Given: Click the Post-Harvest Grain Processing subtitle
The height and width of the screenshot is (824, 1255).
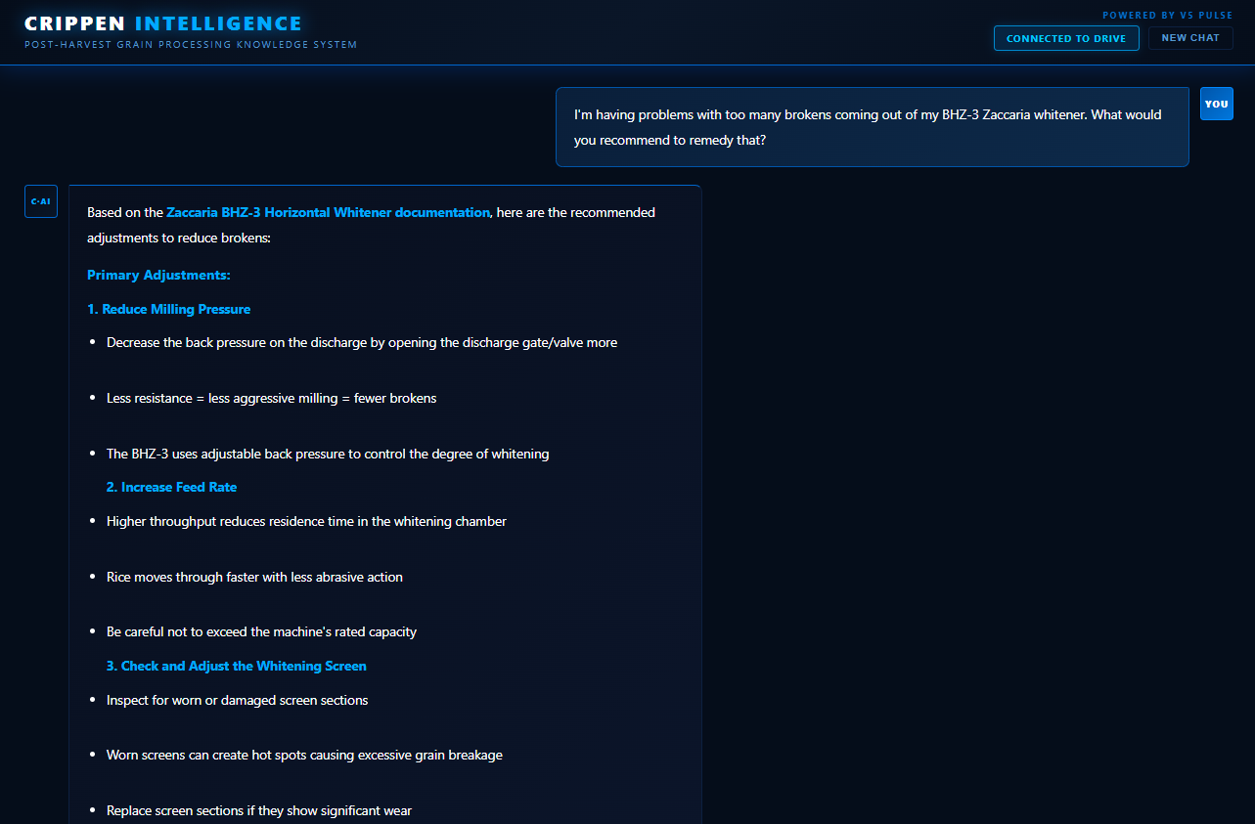Looking at the screenshot, I should 191,45.
